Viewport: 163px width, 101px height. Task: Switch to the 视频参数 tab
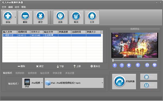(20, 73)
